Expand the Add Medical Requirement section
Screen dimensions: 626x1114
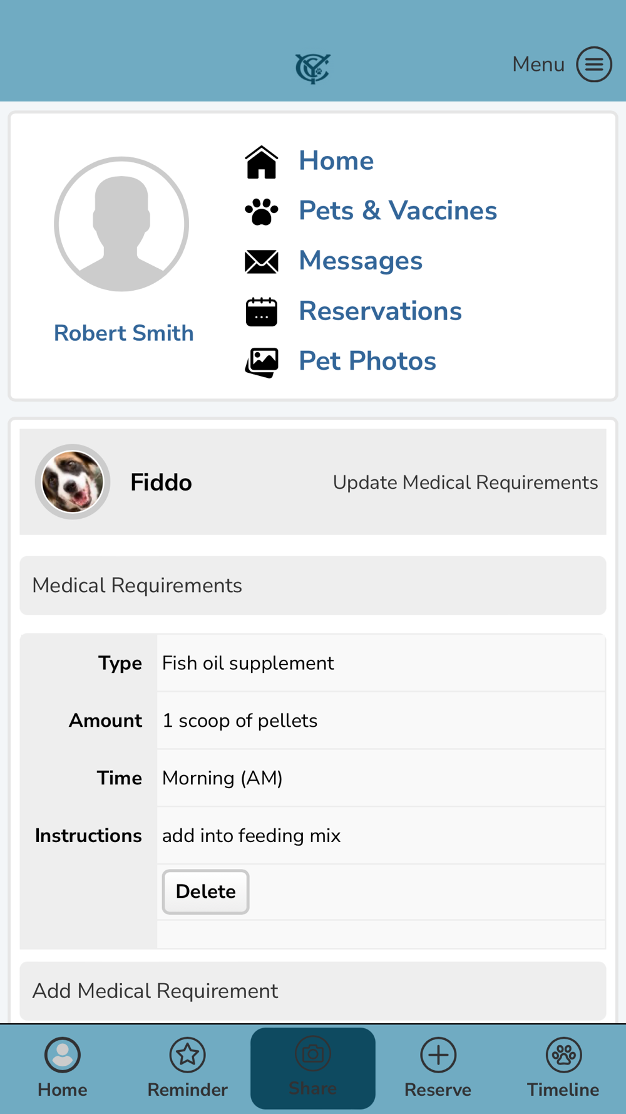coord(312,991)
